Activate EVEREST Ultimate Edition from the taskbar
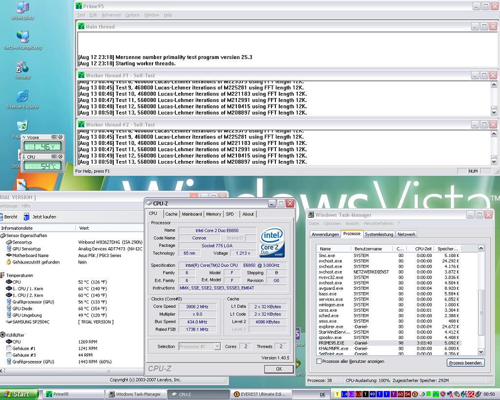 261,394
